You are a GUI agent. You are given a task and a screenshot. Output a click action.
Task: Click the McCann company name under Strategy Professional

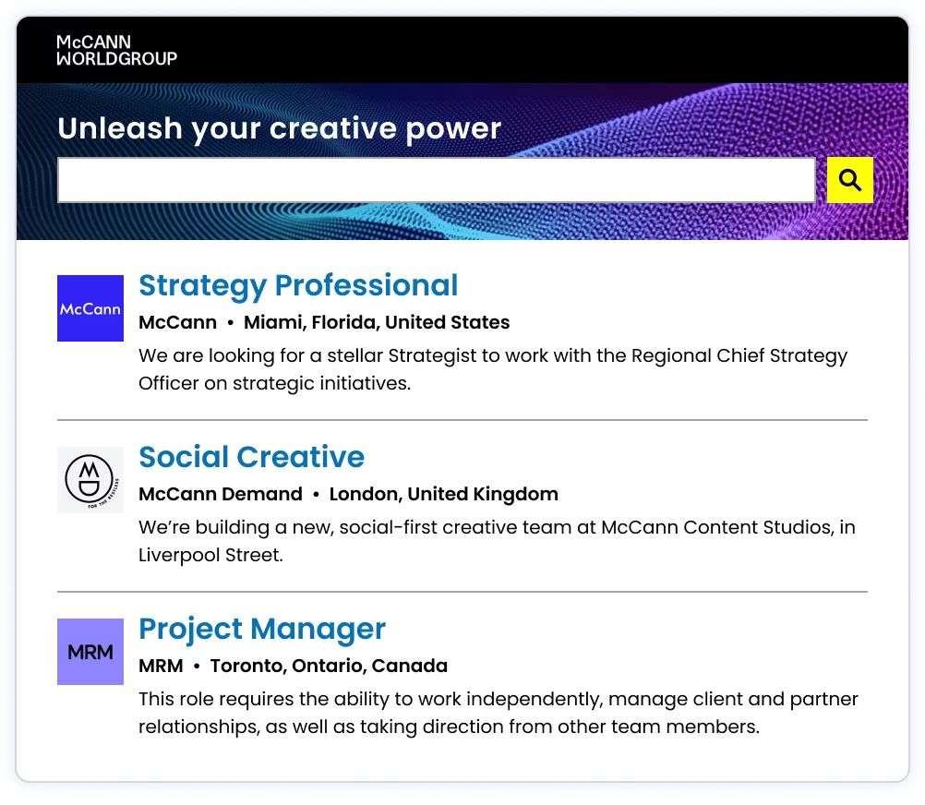click(177, 323)
